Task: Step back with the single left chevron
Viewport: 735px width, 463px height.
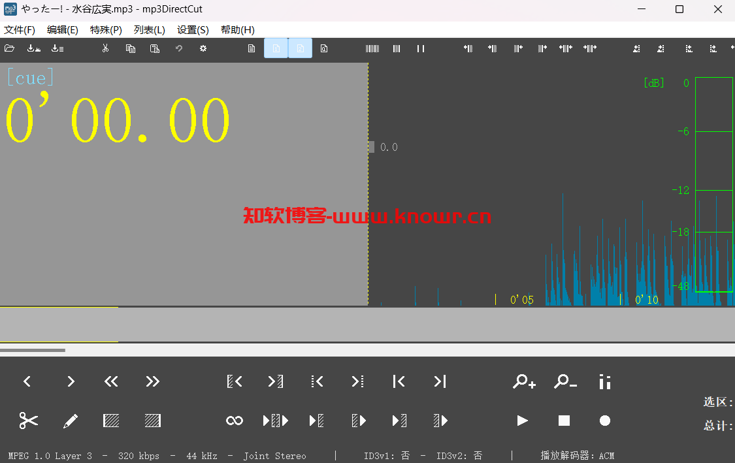Action: coord(27,381)
